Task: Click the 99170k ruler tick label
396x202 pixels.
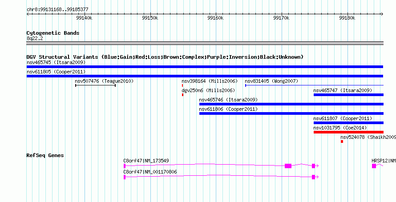Action: 281,18
